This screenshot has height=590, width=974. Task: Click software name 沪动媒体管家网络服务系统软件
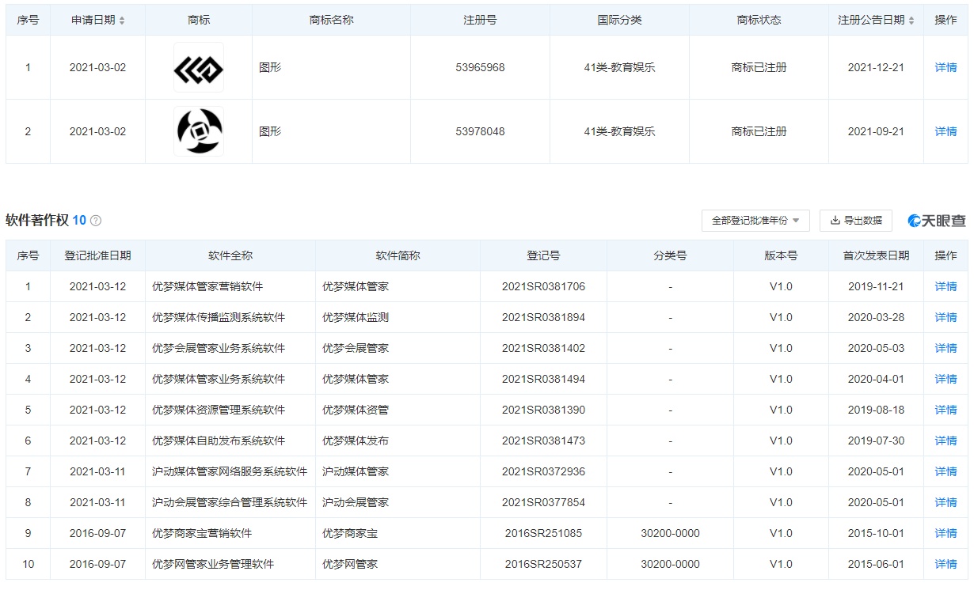click(230, 471)
